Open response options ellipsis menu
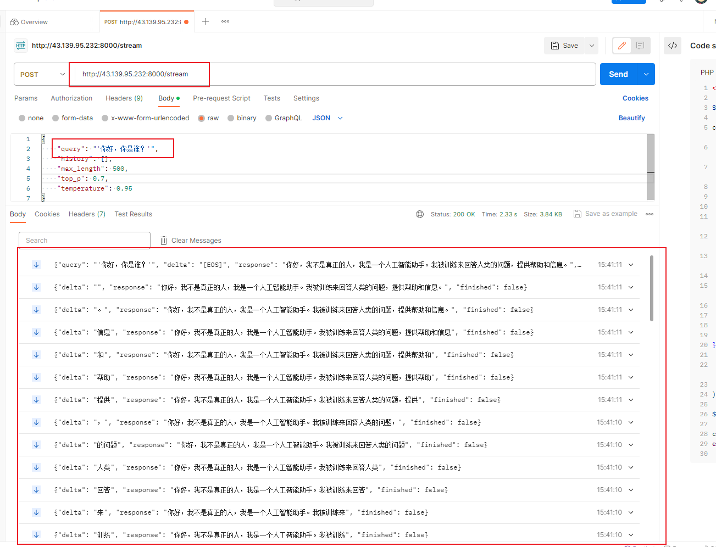716x547 pixels. pos(650,214)
